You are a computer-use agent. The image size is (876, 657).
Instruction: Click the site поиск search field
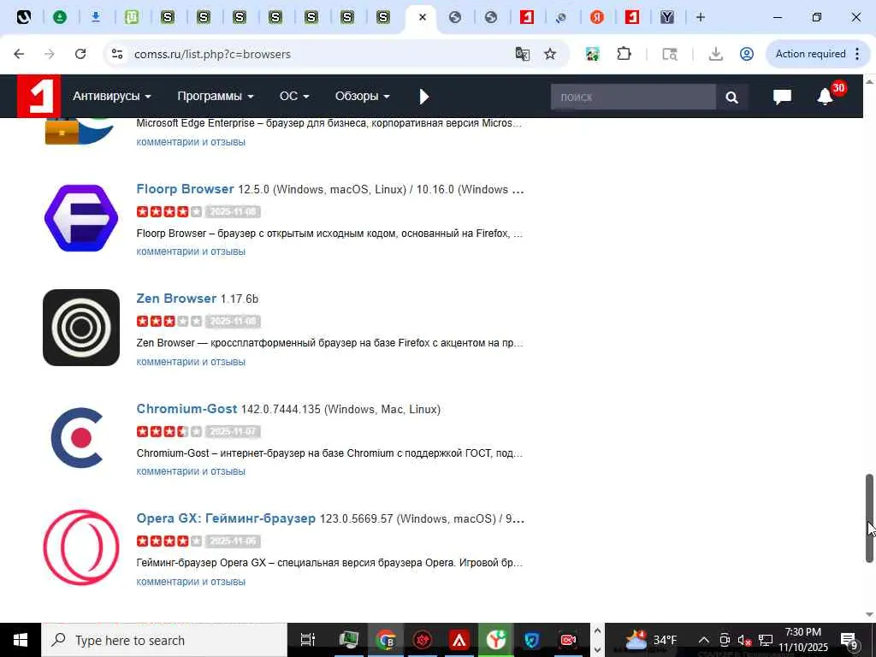point(633,98)
